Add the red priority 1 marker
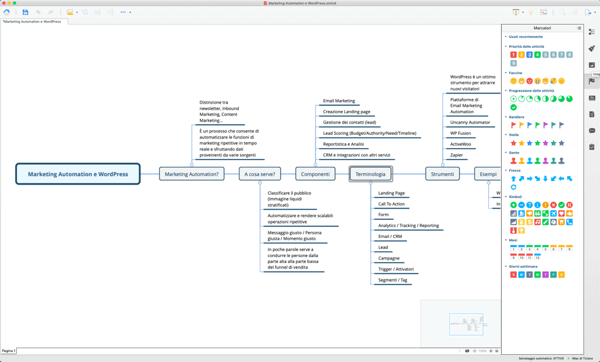Image resolution: width=600 pixels, height=362 pixels. point(514,55)
